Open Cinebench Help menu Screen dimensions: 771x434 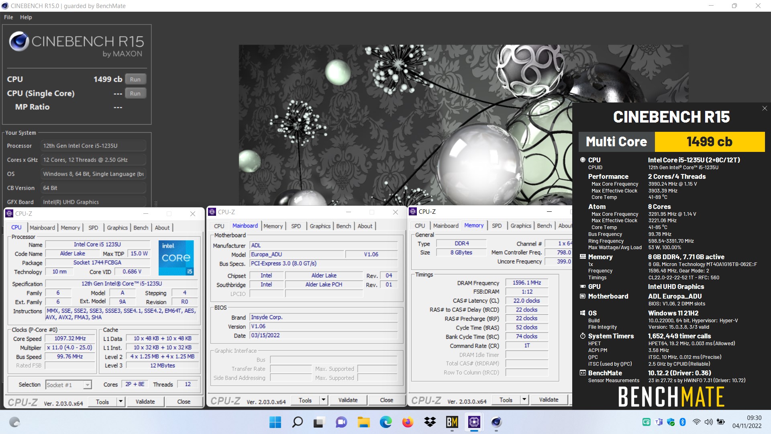click(26, 17)
